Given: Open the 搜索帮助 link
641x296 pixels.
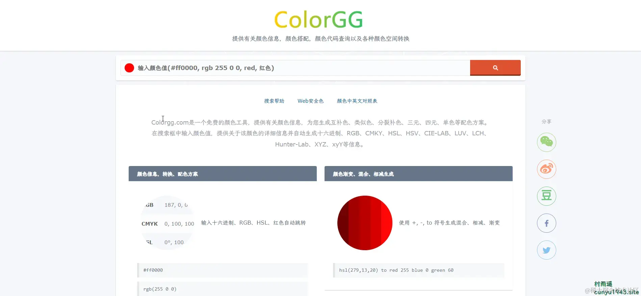Looking at the screenshot, I should coord(274,101).
